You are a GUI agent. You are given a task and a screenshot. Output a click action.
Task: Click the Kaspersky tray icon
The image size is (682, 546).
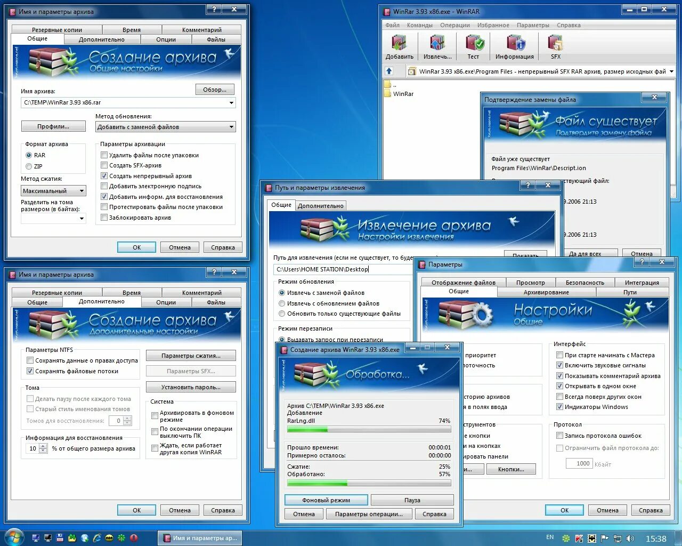pyautogui.click(x=579, y=539)
